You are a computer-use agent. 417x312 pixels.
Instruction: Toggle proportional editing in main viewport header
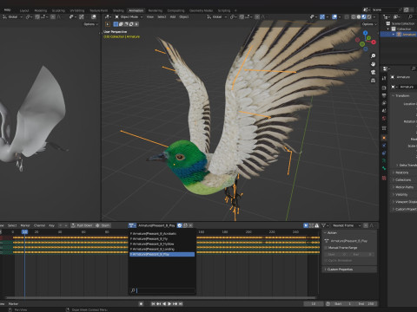point(256,17)
